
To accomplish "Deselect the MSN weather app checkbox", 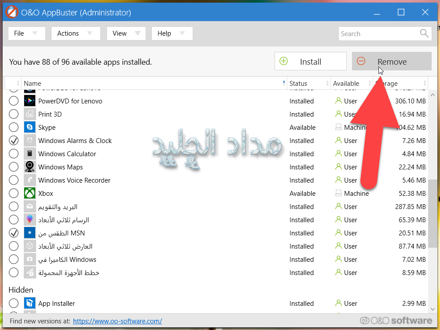I will coord(14,233).
